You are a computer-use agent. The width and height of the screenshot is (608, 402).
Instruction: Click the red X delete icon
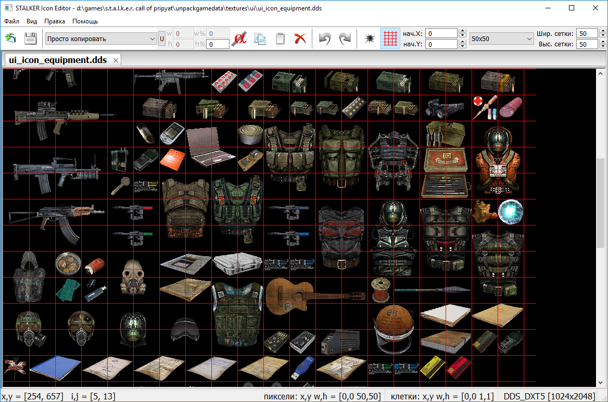point(300,39)
